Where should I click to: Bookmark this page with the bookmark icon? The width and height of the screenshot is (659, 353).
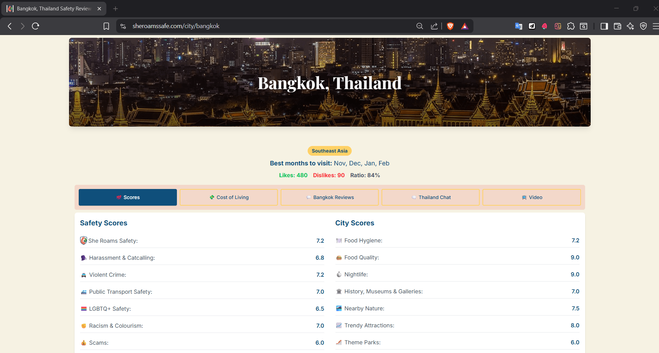click(106, 26)
